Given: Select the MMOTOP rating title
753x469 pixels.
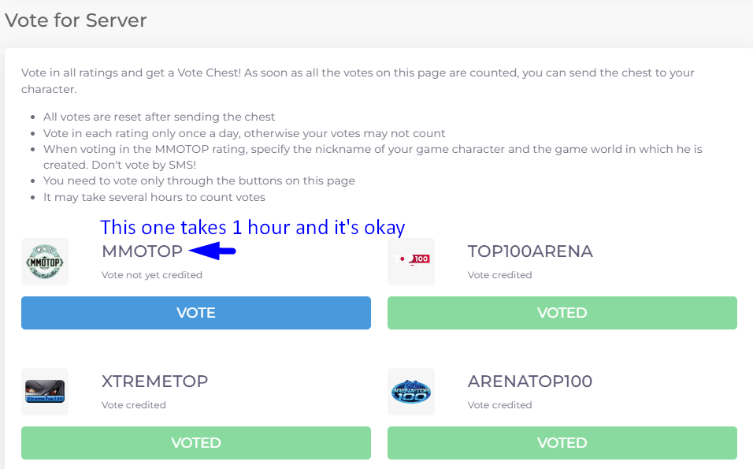Looking at the screenshot, I should tap(142, 251).
